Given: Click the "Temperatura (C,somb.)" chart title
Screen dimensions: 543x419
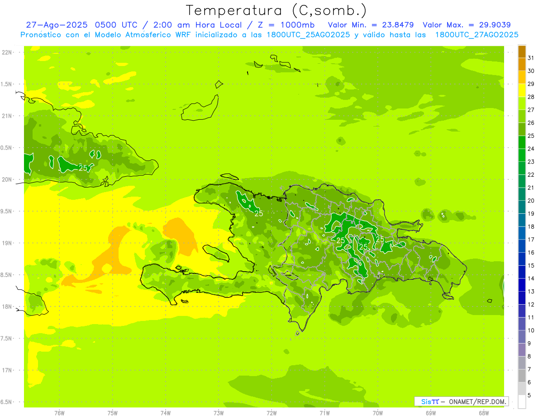Looking at the screenshot, I should pyautogui.click(x=276, y=10).
